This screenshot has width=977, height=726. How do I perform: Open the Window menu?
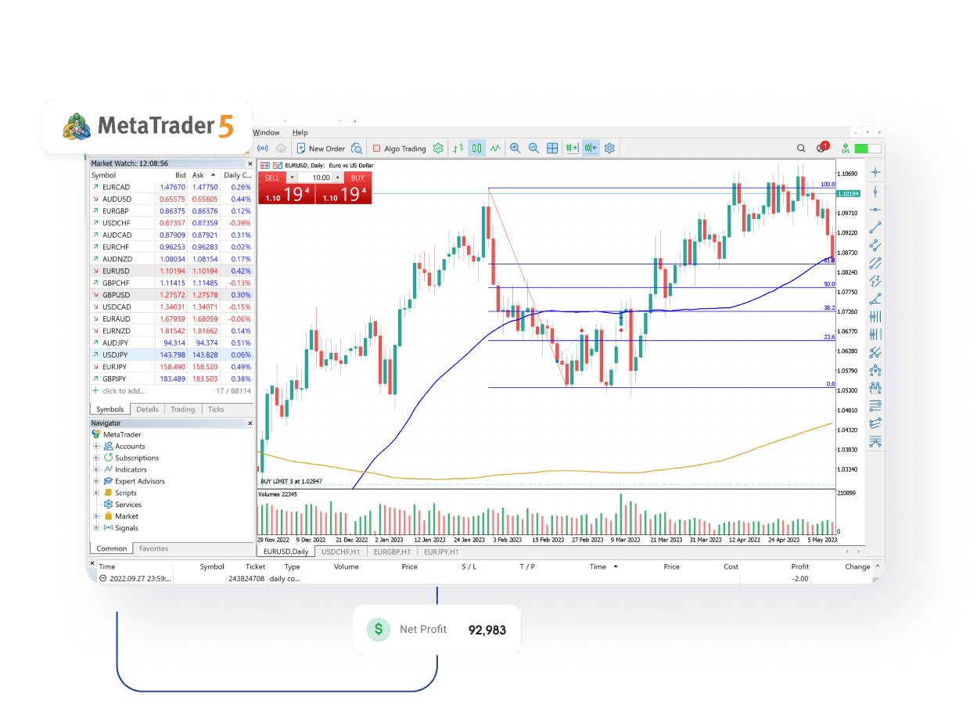pos(266,132)
